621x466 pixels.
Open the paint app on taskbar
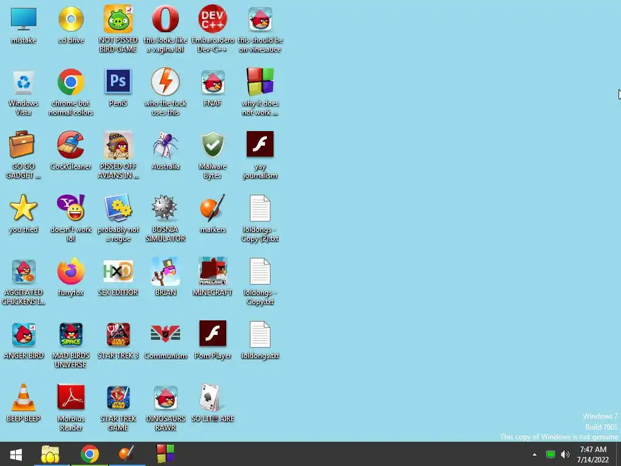tap(126, 454)
